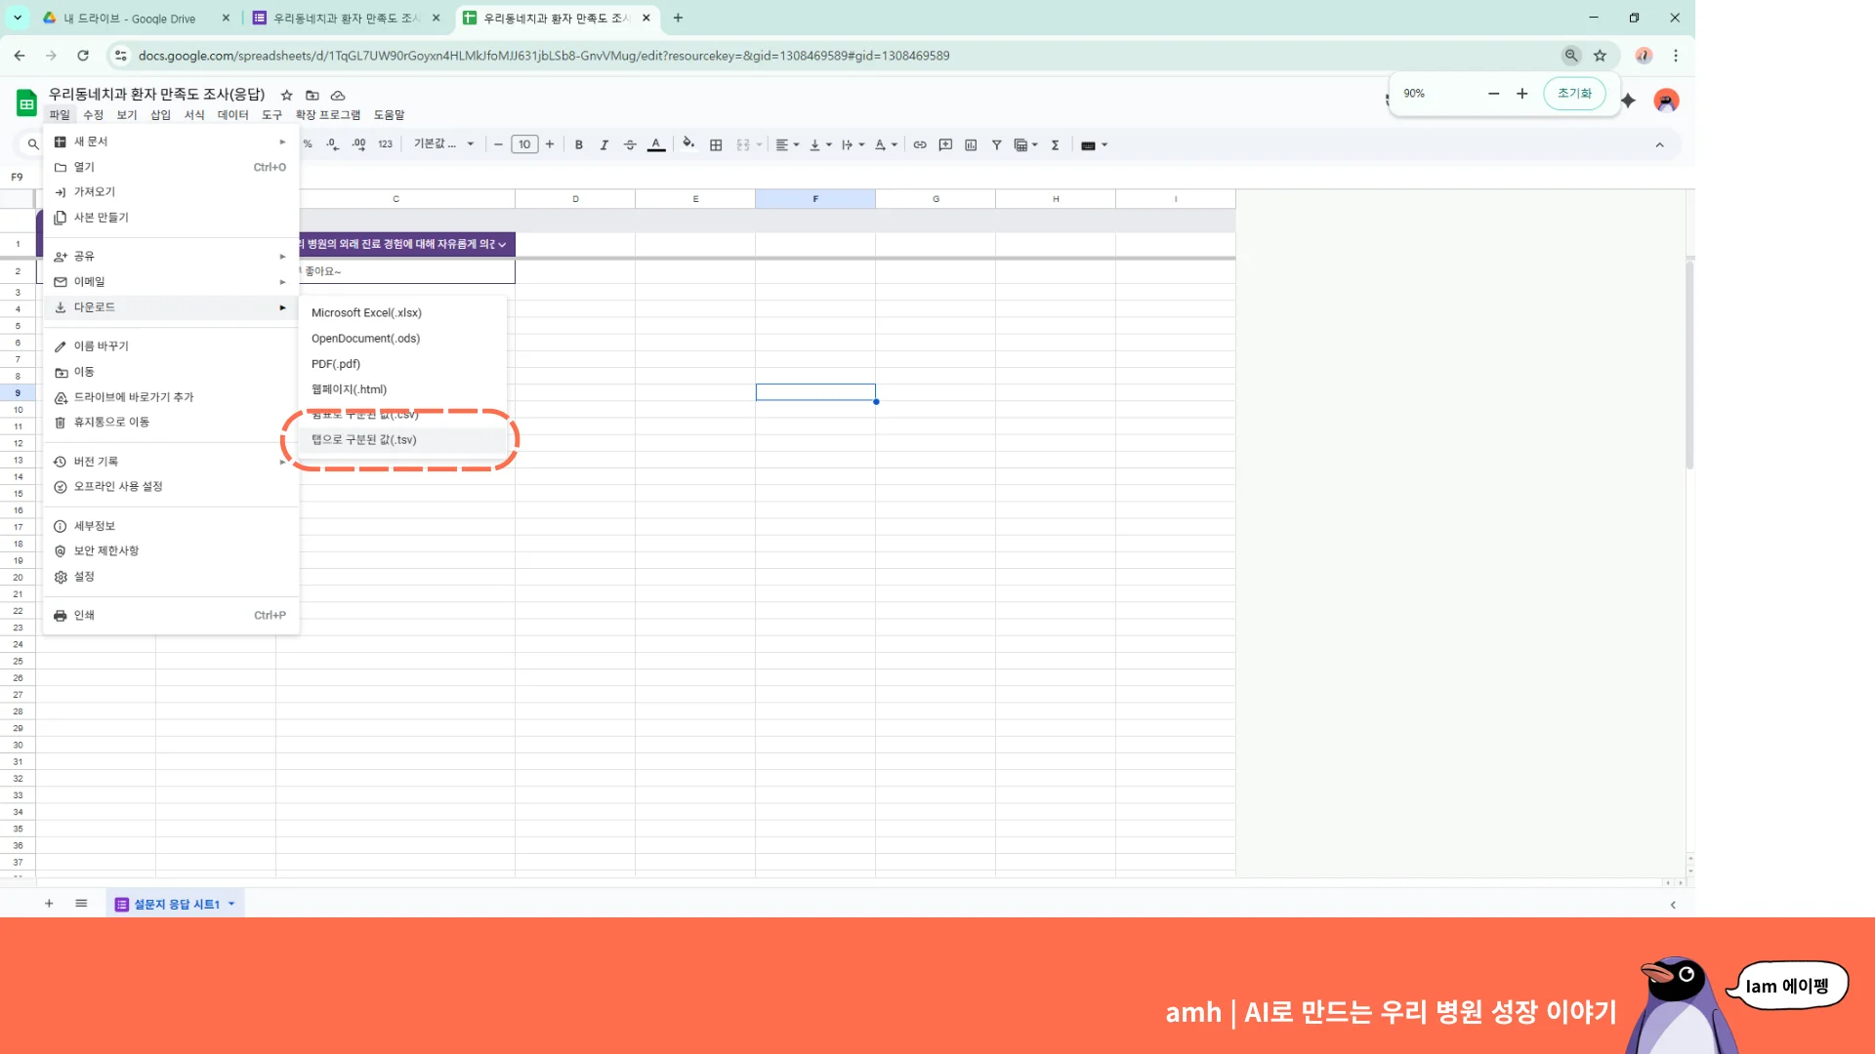
Task: Open the 설문지 응답 시트1 tab dropdown arrow
Action: [x=231, y=904]
